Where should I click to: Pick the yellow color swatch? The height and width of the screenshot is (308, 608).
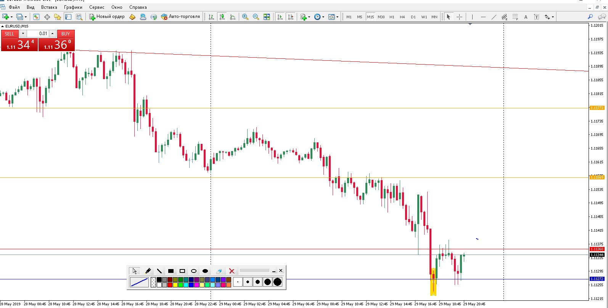[175, 285]
